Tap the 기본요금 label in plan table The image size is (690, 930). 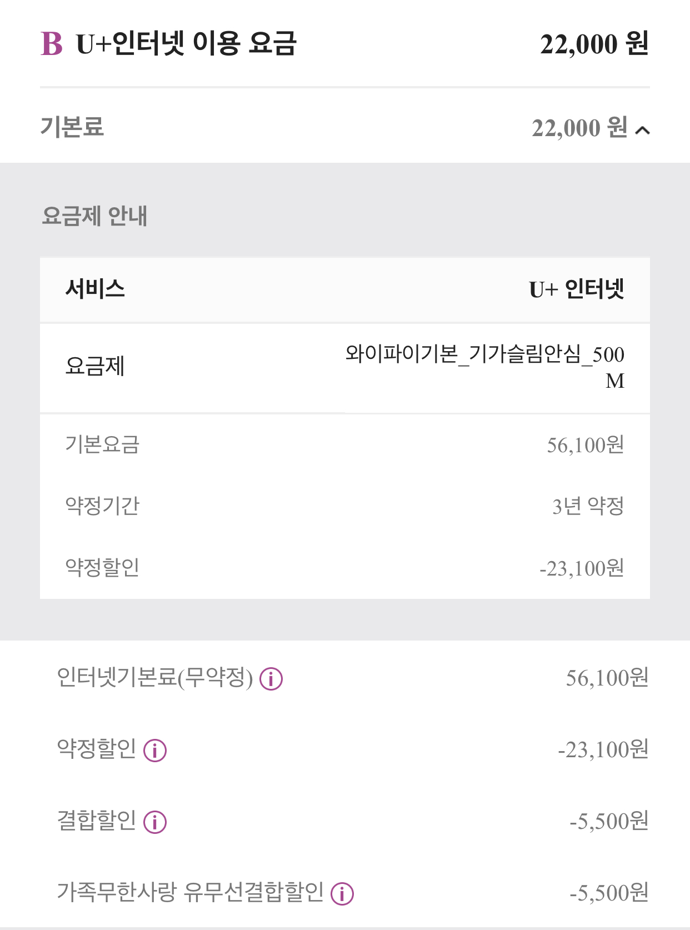(x=102, y=444)
